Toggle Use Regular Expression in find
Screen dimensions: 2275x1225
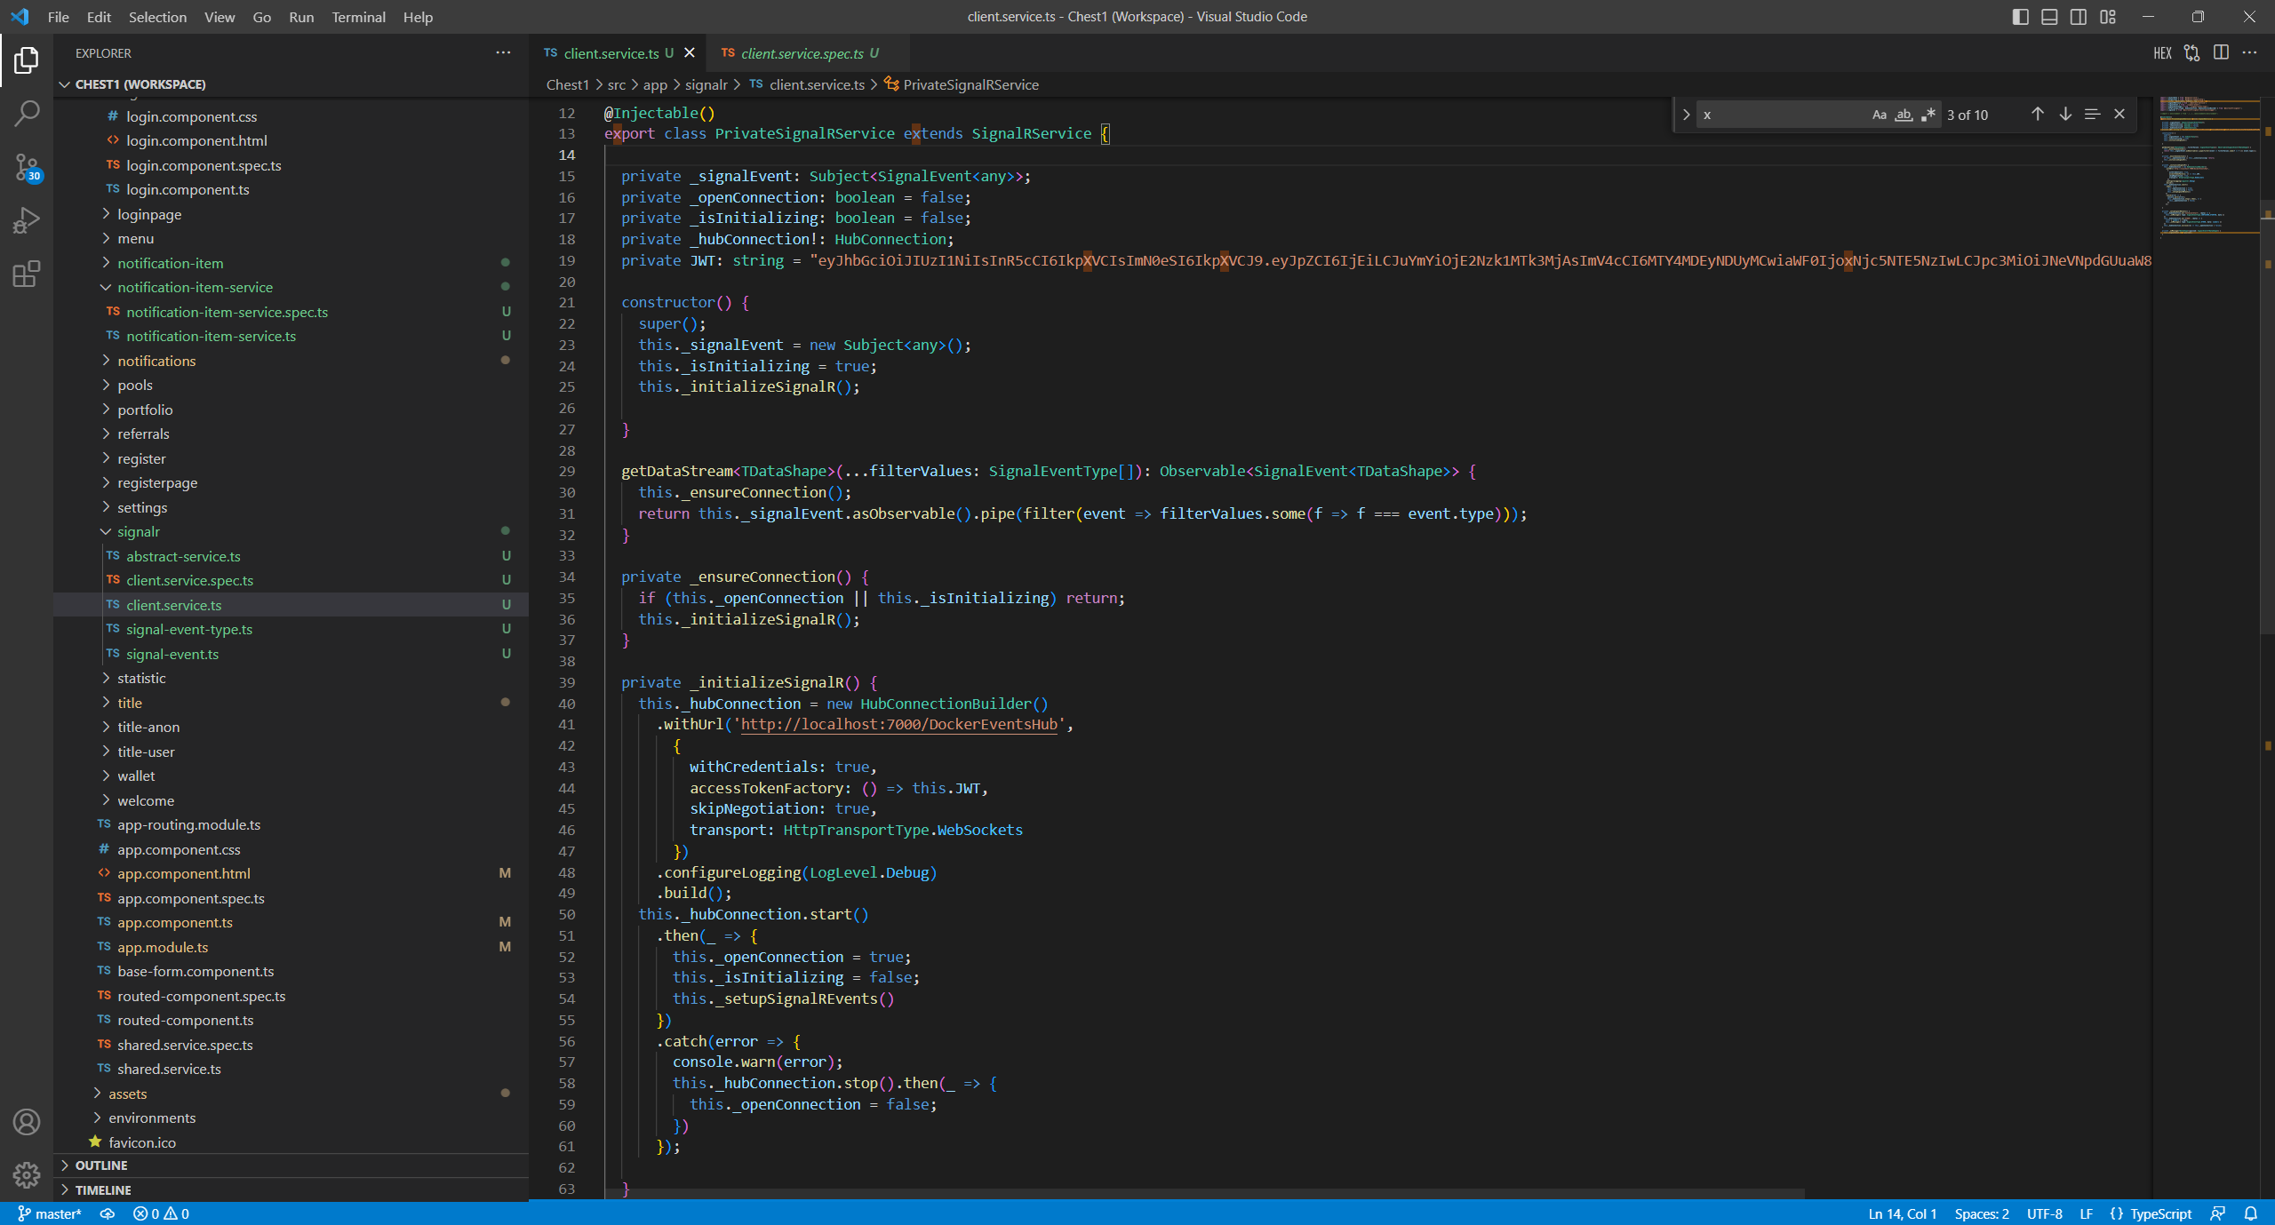point(1927,115)
